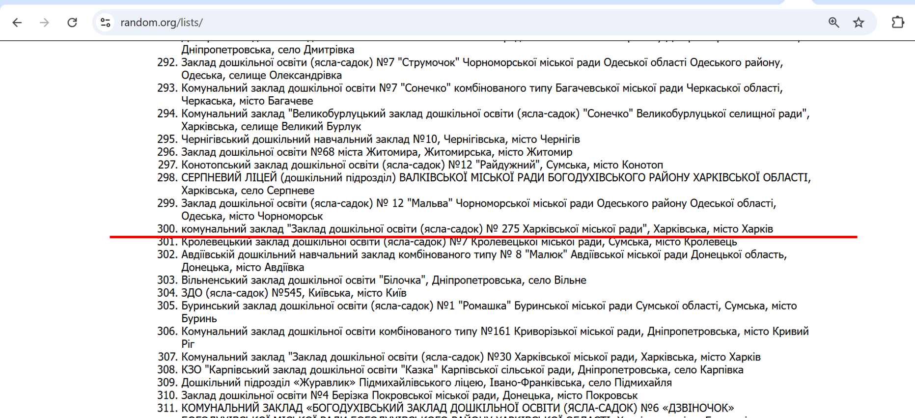This screenshot has width=915, height=418.
Task: Focus the address bar showing random.org/lists/
Action: [x=442, y=23]
